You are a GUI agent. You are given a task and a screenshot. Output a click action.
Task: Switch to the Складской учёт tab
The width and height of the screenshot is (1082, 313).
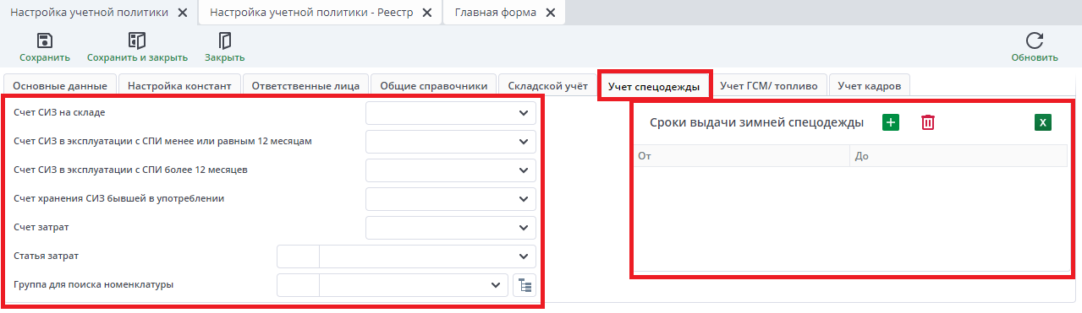[x=547, y=85]
